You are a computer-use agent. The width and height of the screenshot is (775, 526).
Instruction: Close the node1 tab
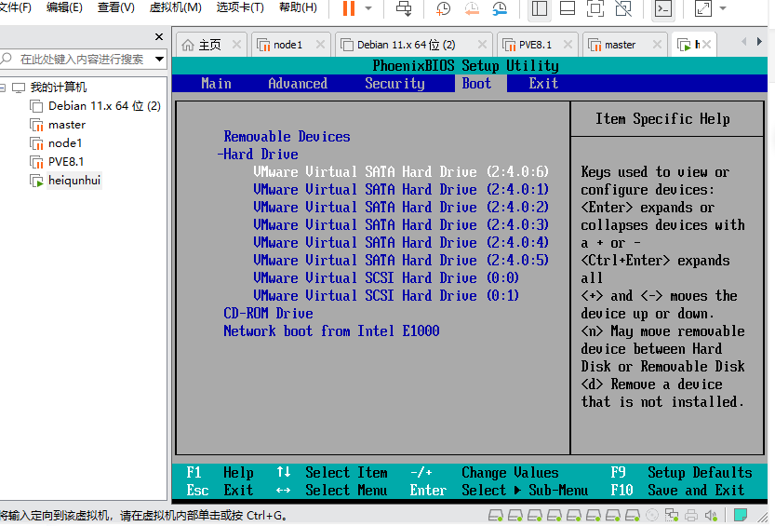coord(320,45)
